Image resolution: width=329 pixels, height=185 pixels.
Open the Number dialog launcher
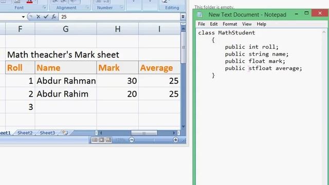point(121,7)
